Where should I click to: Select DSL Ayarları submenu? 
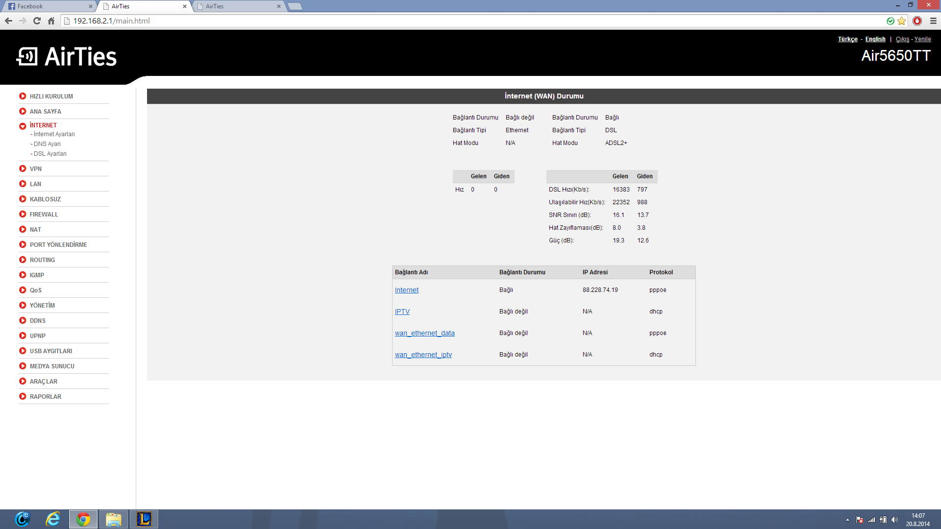(49, 154)
